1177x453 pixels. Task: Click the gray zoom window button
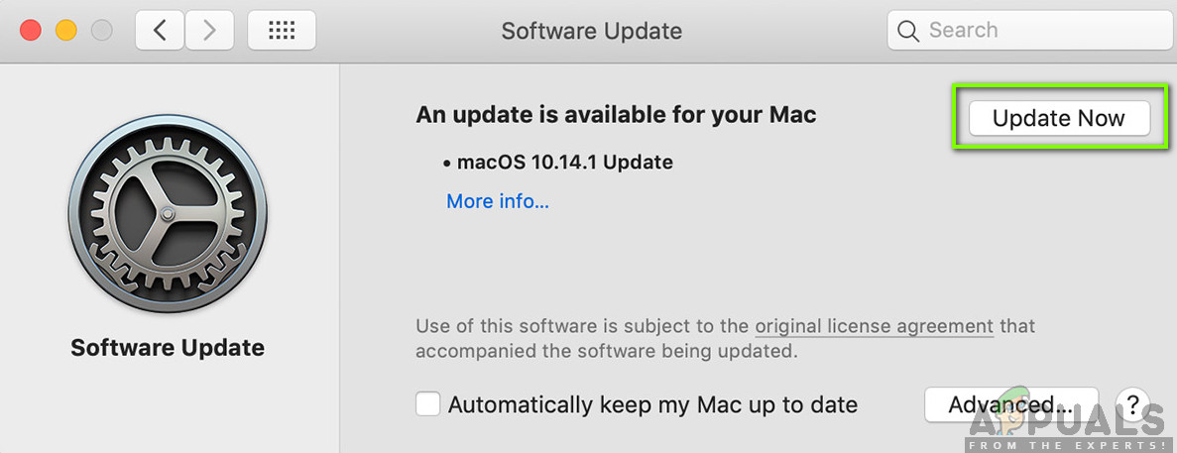pos(102,31)
